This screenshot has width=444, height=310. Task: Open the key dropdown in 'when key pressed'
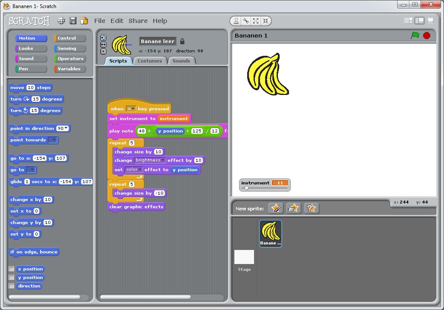131,109
